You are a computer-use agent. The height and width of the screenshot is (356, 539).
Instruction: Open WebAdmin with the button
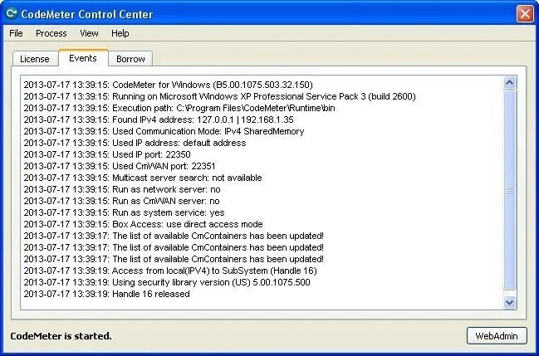(x=497, y=336)
